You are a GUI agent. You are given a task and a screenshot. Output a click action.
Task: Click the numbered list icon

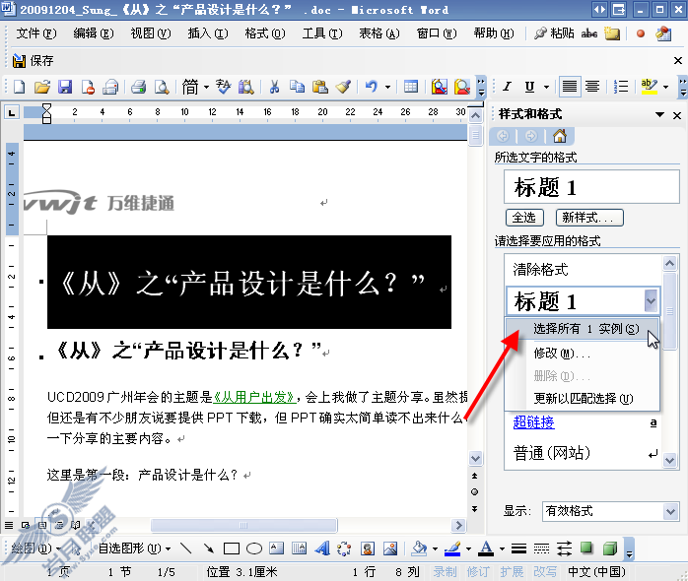pyautogui.click(x=621, y=87)
